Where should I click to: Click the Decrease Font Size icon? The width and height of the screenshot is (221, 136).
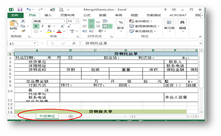tap(69, 26)
